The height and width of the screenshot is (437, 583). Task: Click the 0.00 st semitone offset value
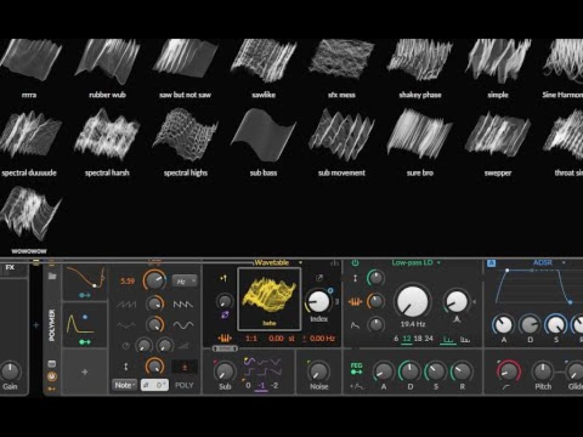click(x=282, y=339)
